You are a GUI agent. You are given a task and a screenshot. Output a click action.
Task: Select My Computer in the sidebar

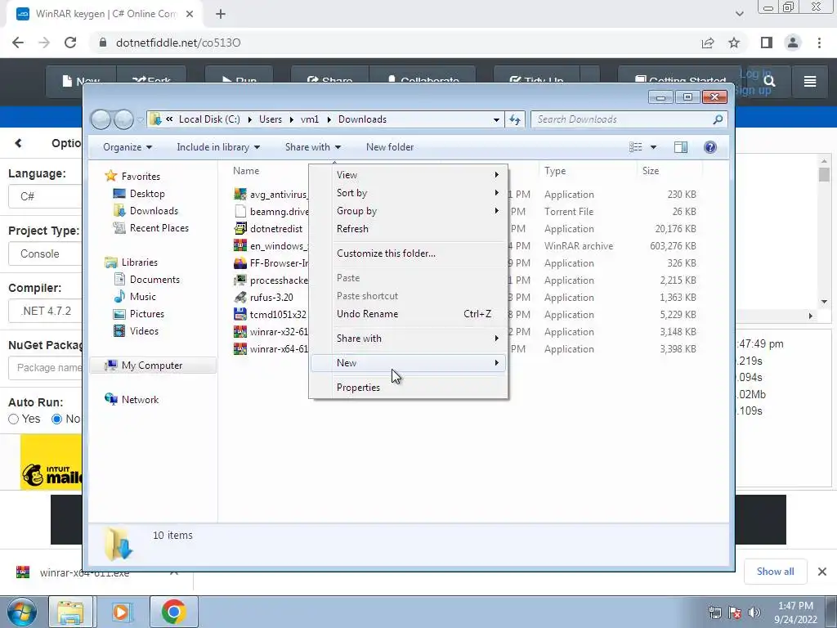tap(153, 366)
